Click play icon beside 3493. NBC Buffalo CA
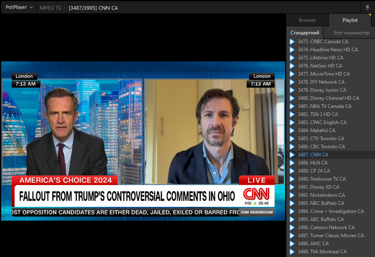The width and height of the screenshot is (375, 257). tap(292, 204)
